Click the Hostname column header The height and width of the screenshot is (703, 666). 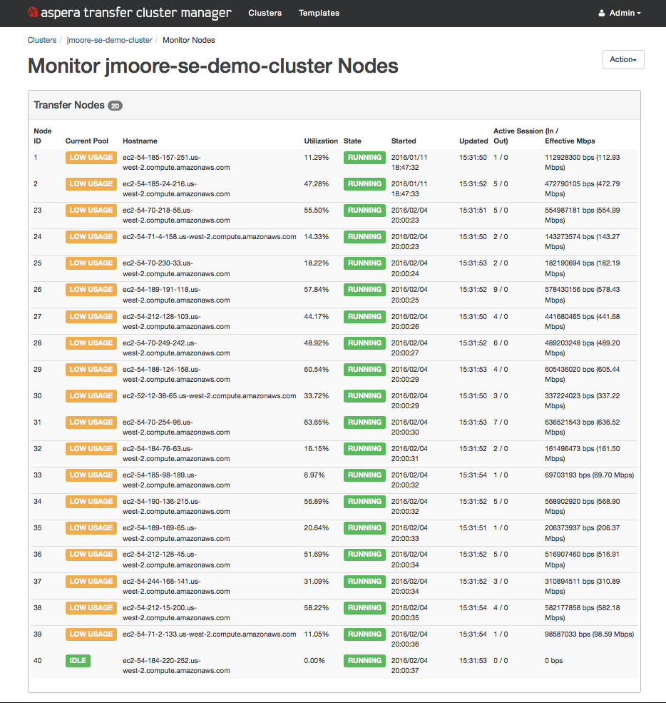tap(140, 141)
